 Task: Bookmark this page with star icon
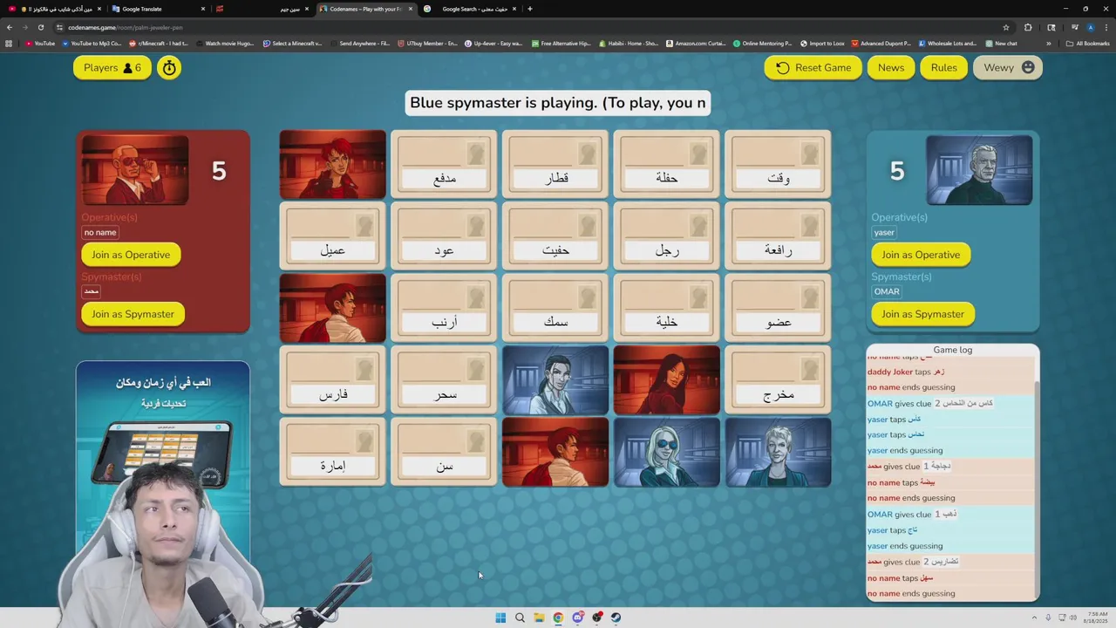(x=1006, y=27)
